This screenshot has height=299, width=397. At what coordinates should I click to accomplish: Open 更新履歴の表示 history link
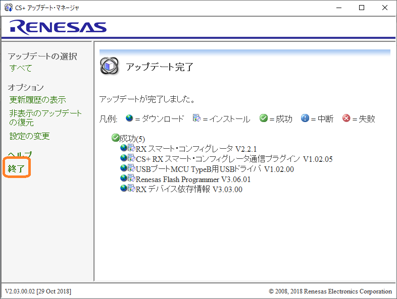coord(37,99)
